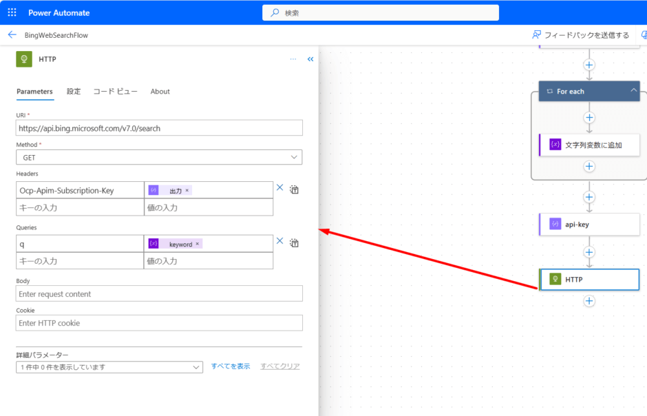Click inside the URI input field
The image size is (647, 416).
(158, 127)
